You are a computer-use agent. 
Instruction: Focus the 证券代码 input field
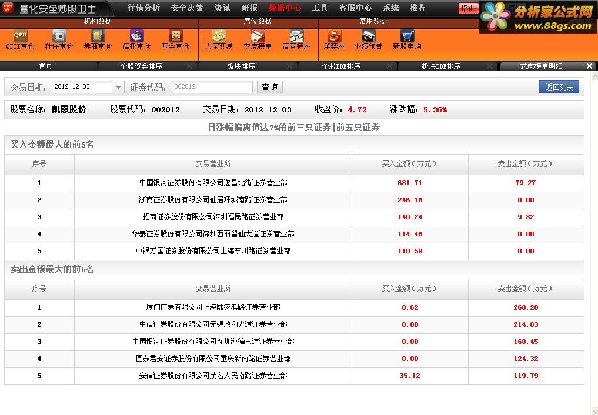[x=212, y=87]
